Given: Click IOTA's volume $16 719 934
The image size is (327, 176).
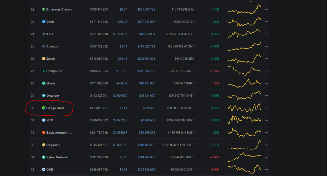Looking at the screenshot, I should click(x=147, y=34).
